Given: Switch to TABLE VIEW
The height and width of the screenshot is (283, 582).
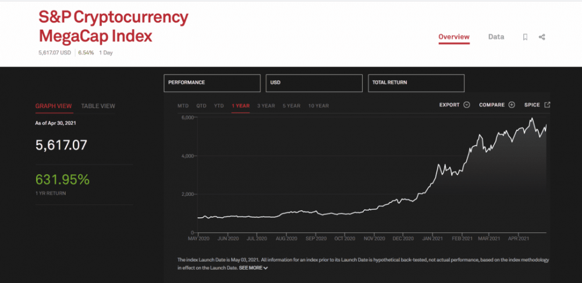Looking at the screenshot, I should [x=98, y=106].
